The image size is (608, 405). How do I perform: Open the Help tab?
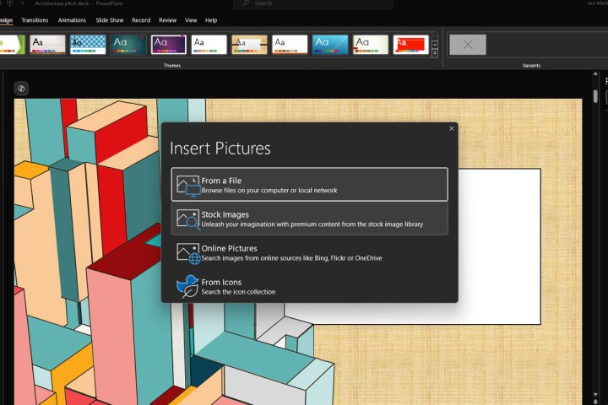tap(211, 19)
